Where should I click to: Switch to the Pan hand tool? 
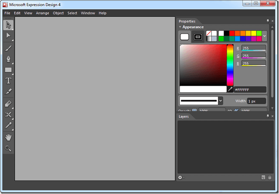[x=8, y=137]
